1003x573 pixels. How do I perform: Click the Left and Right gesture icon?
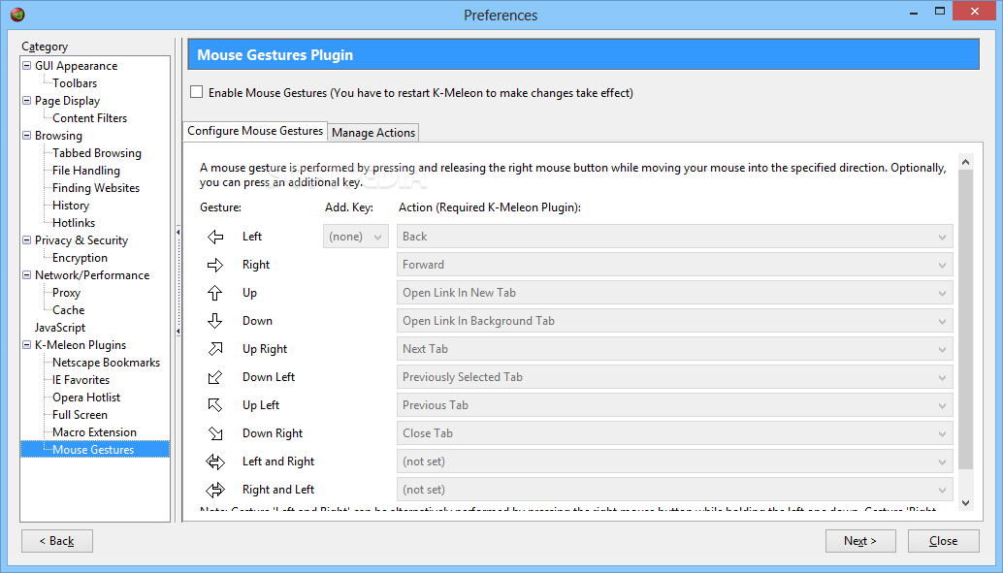click(215, 462)
